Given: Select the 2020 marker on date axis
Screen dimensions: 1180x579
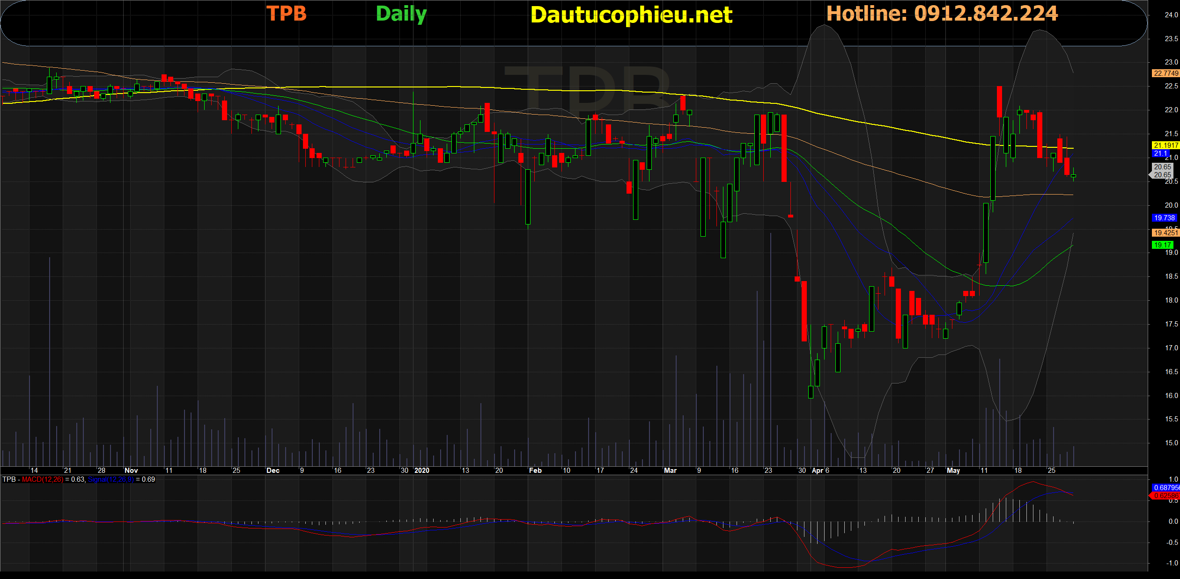Looking at the screenshot, I should (x=421, y=470).
